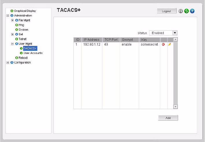
Task: Open the Reboot page
Action: [x=23, y=58]
